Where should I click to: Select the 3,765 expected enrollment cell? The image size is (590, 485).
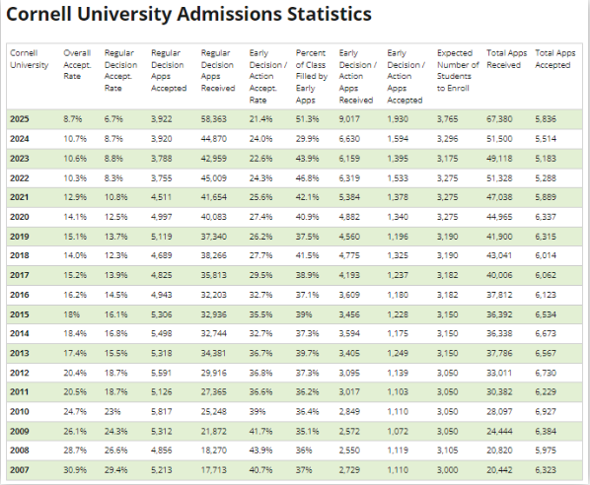(x=447, y=119)
